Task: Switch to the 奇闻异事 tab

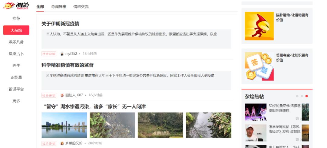Action: 59,7
